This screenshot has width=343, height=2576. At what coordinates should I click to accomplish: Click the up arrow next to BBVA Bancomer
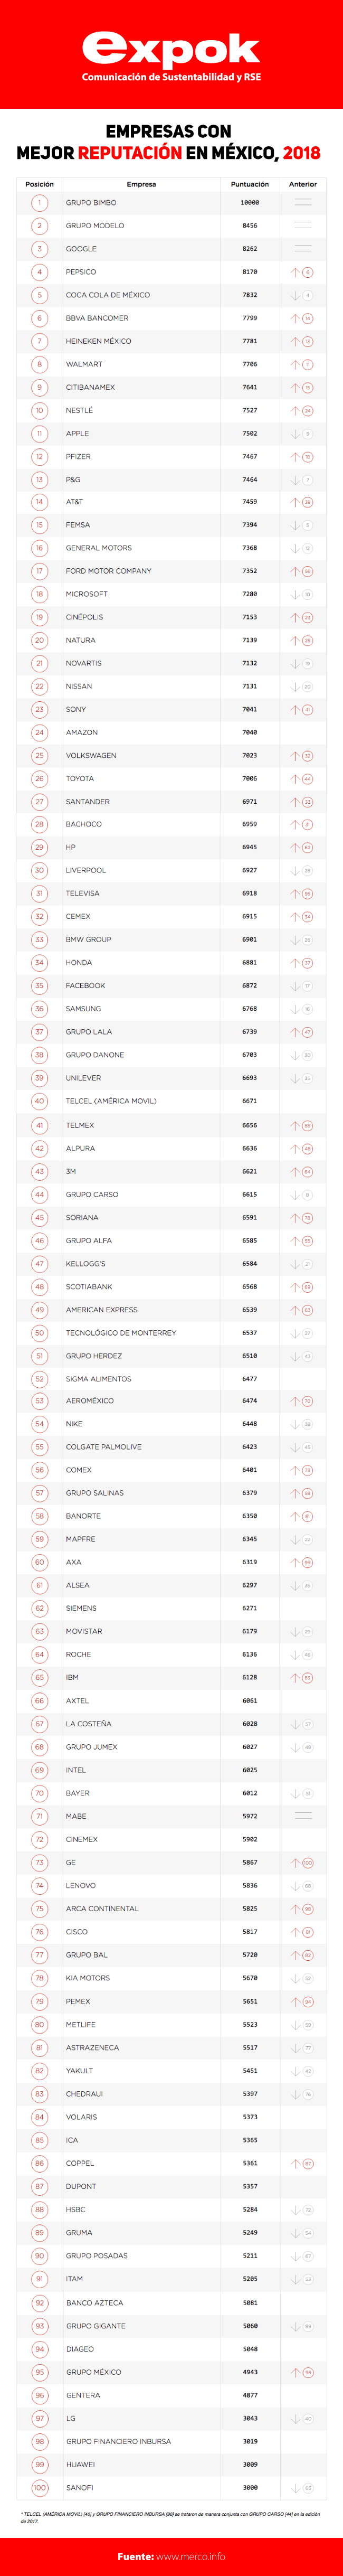pyautogui.click(x=295, y=318)
